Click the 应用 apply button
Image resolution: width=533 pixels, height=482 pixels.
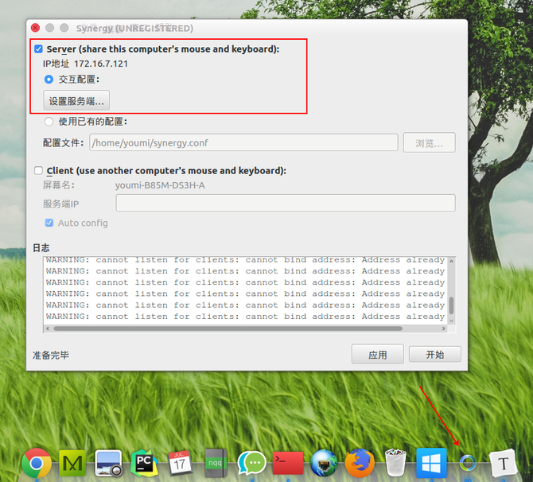(378, 355)
